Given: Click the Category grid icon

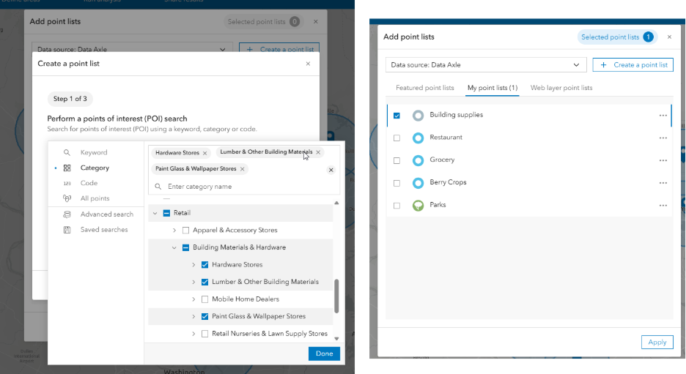Looking at the screenshot, I should tap(67, 168).
